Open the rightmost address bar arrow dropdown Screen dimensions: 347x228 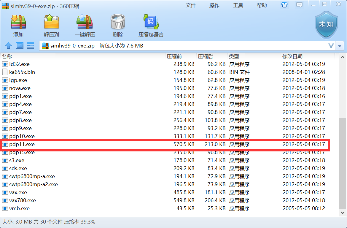339,46
